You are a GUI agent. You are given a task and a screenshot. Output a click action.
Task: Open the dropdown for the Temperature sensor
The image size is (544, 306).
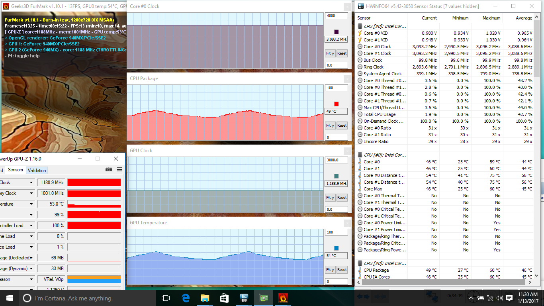31,204
